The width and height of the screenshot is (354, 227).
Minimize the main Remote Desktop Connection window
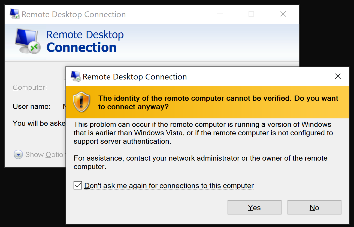click(220, 14)
